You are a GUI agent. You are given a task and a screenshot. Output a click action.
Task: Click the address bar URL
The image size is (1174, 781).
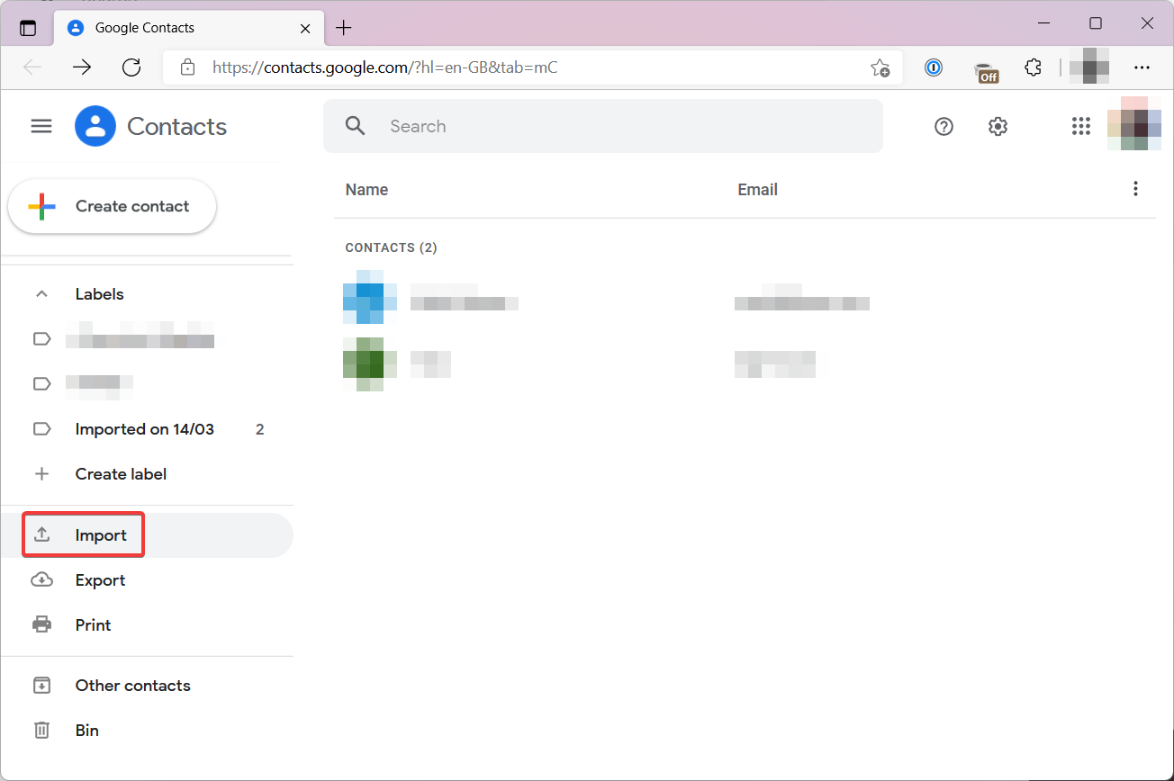pos(384,67)
